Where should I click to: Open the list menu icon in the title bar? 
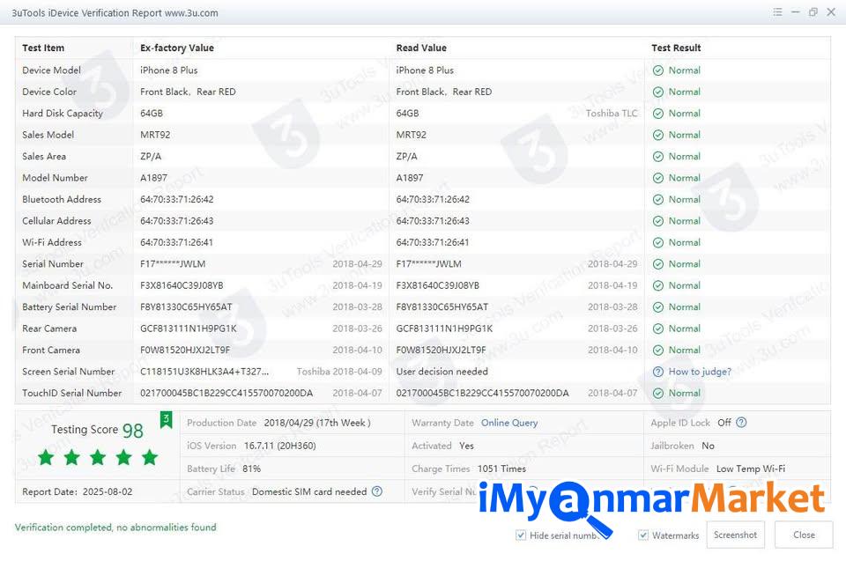(777, 11)
